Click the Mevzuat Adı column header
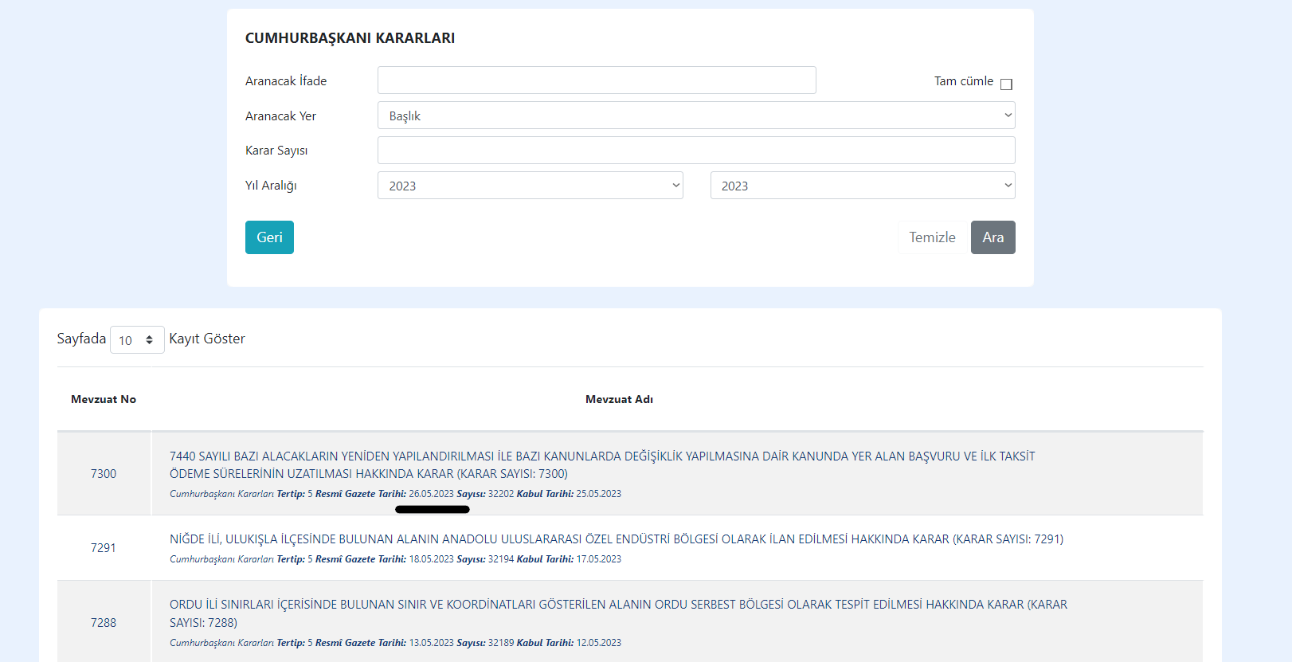Screen dimensions: 1292x662 (619, 399)
